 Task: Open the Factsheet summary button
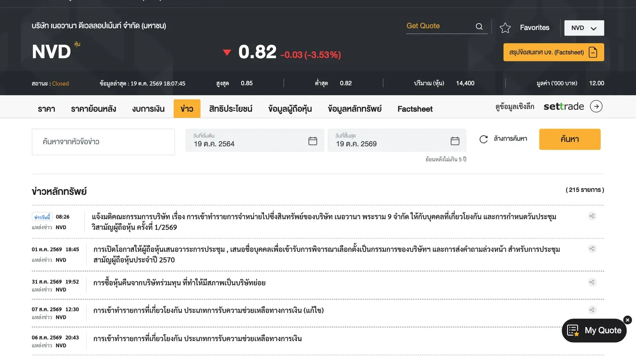pyautogui.click(x=553, y=52)
